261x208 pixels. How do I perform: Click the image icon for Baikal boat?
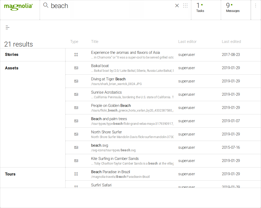pyautogui.click(x=76, y=68)
